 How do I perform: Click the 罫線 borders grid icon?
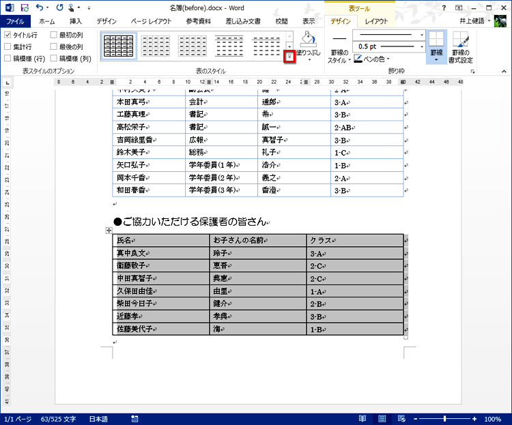436,39
